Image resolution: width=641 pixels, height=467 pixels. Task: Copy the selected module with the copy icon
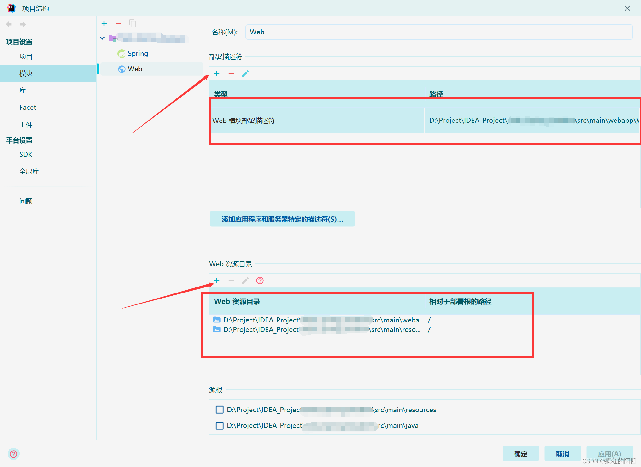133,23
